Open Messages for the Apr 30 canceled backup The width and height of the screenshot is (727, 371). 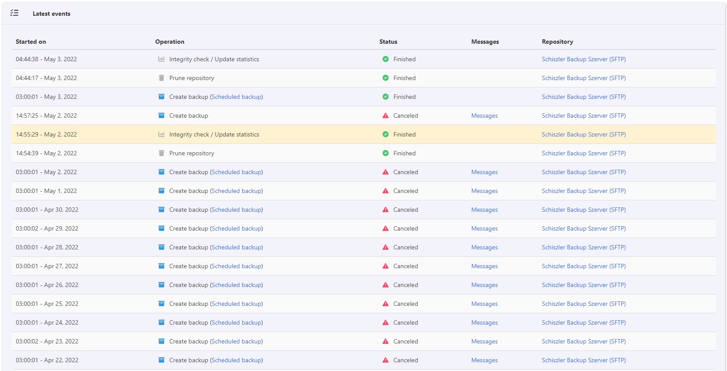coord(484,210)
